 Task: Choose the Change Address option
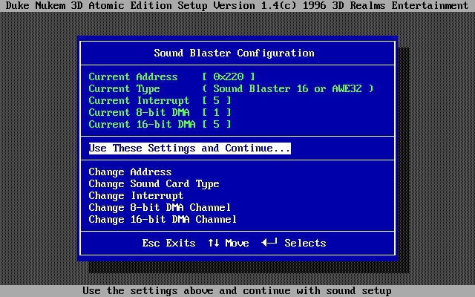click(x=130, y=172)
